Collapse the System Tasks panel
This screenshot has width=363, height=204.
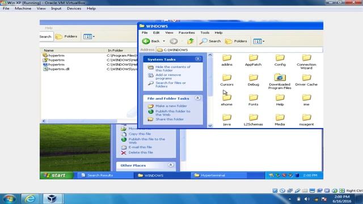tap(198, 59)
